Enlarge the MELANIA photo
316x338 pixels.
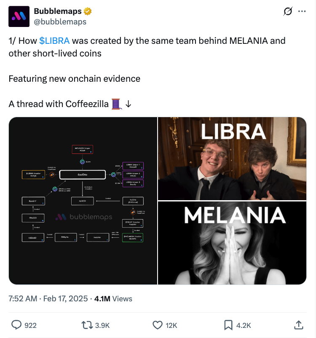click(x=232, y=243)
